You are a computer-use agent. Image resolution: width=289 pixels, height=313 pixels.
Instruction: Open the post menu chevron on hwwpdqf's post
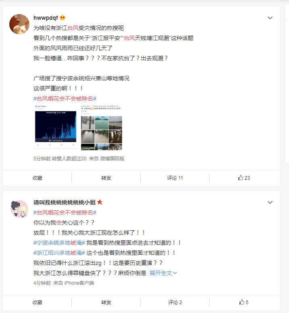pos(270,18)
